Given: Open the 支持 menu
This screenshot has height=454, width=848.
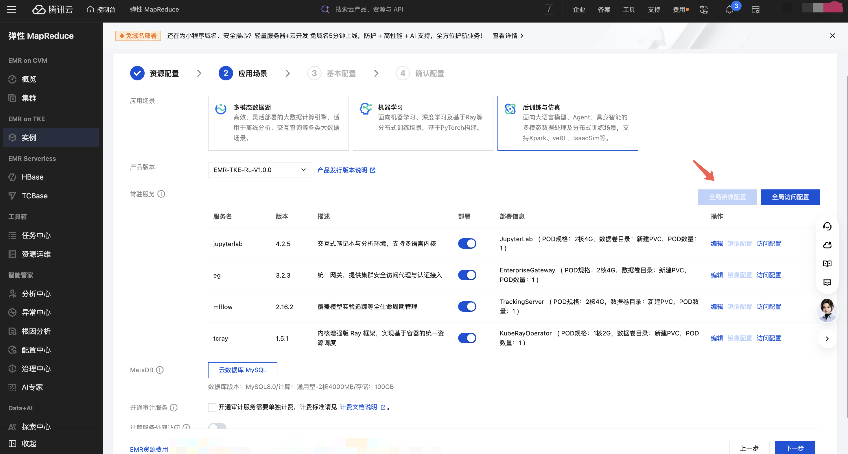Looking at the screenshot, I should click(654, 10).
